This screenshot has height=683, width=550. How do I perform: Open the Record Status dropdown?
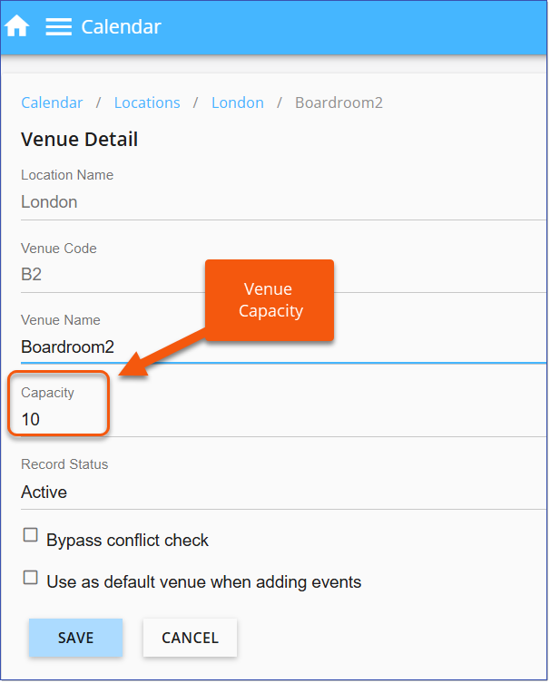click(272, 492)
